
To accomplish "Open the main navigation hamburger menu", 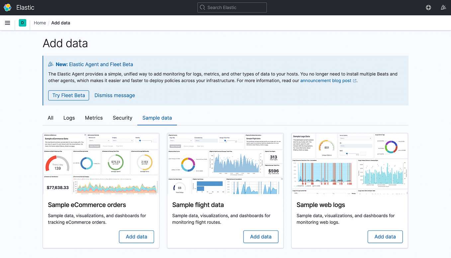I will point(7,23).
